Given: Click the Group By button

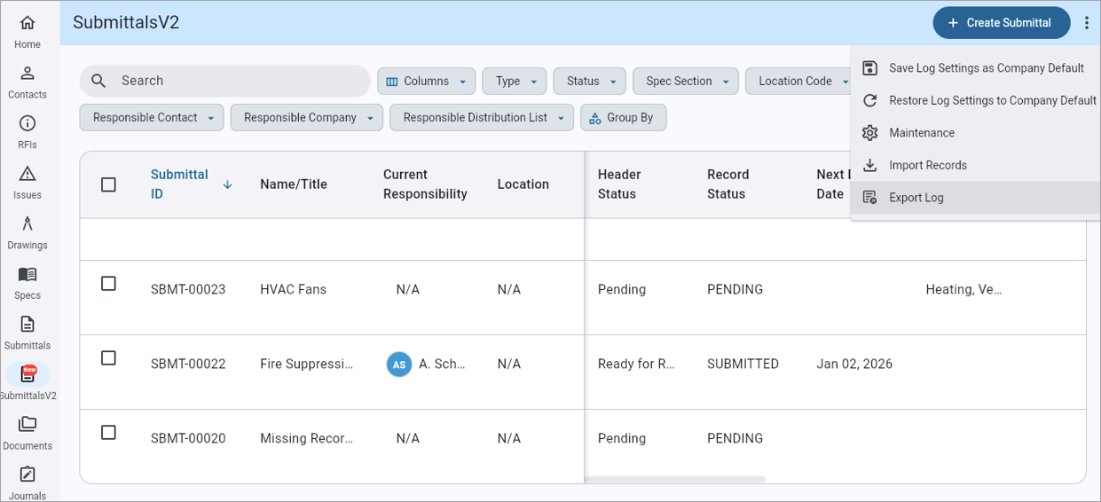Looking at the screenshot, I should point(624,117).
